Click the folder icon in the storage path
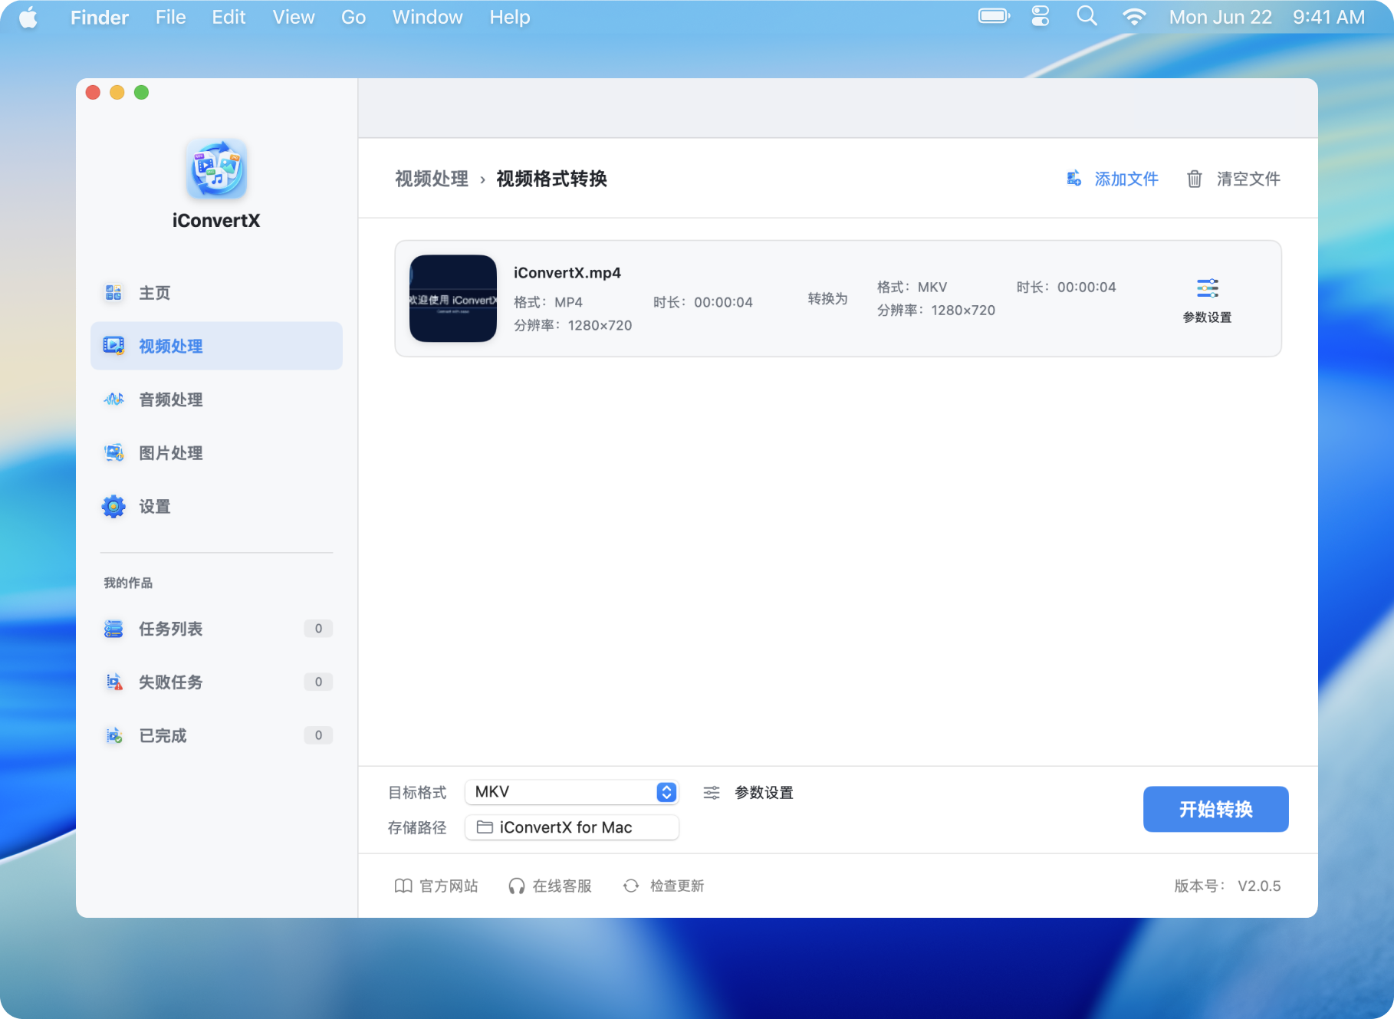The height and width of the screenshot is (1019, 1394). (485, 827)
